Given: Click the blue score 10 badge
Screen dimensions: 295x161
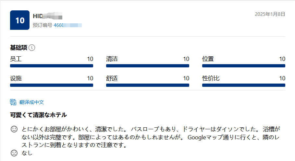Looking at the screenshot, I should click(20, 20).
